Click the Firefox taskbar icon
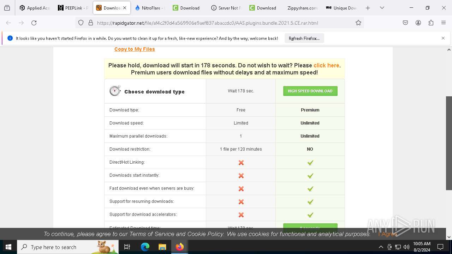 click(179, 247)
